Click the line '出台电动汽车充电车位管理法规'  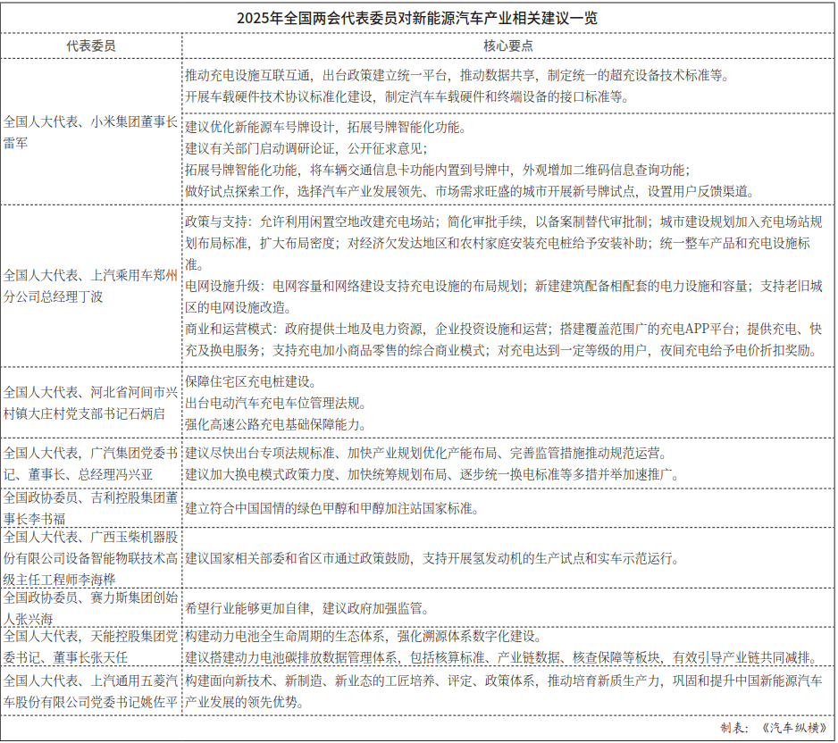point(276,403)
